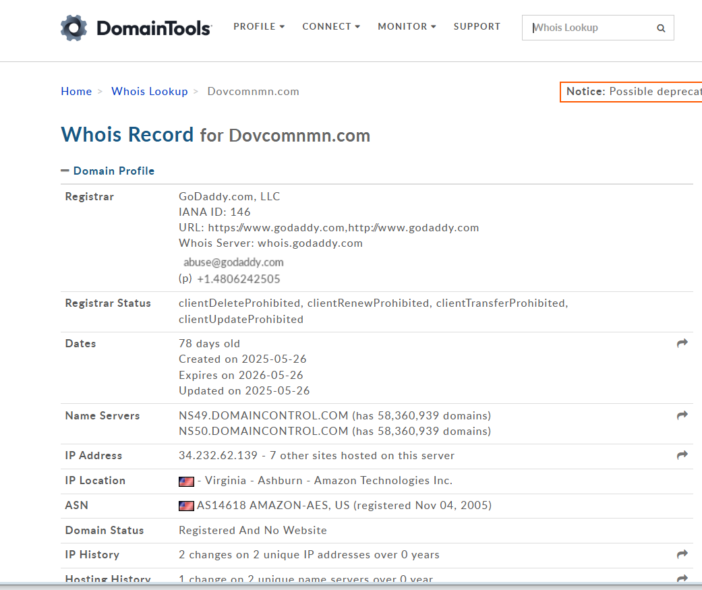This screenshot has height=590, width=702.
Task: Select clientDeleteProhibited status text
Action: point(239,303)
